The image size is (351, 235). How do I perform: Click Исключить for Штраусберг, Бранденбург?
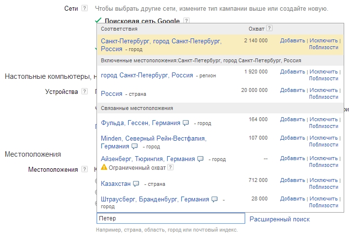324,199
